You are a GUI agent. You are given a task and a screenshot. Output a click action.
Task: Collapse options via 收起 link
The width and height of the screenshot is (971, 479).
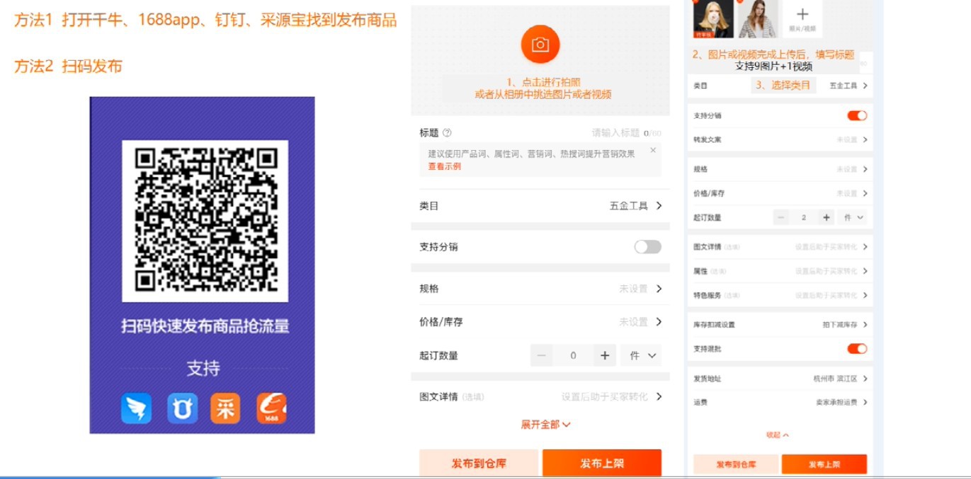click(778, 435)
